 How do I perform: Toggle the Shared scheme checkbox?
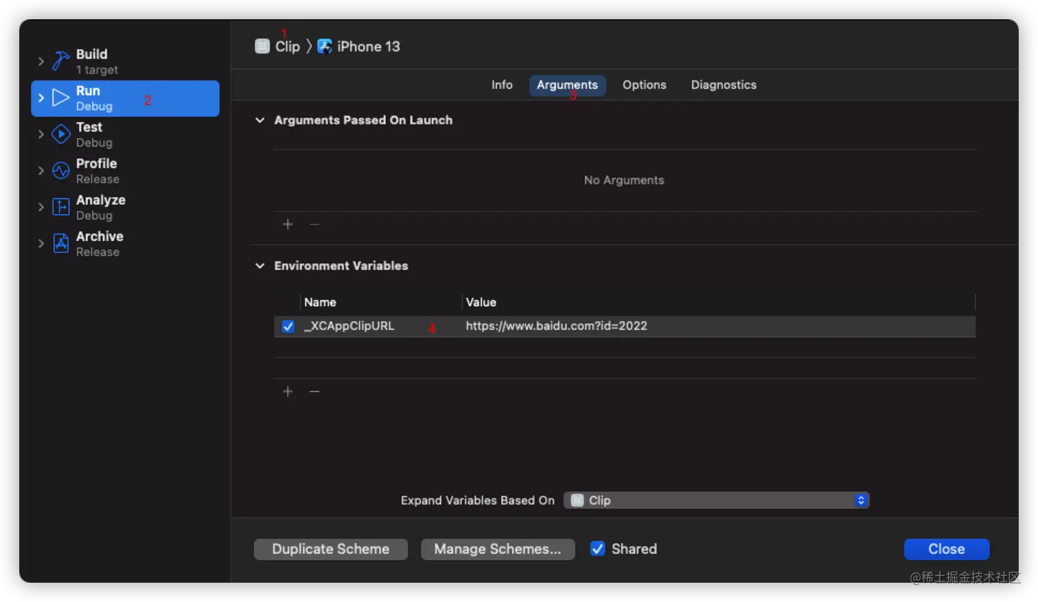pos(598,548)
